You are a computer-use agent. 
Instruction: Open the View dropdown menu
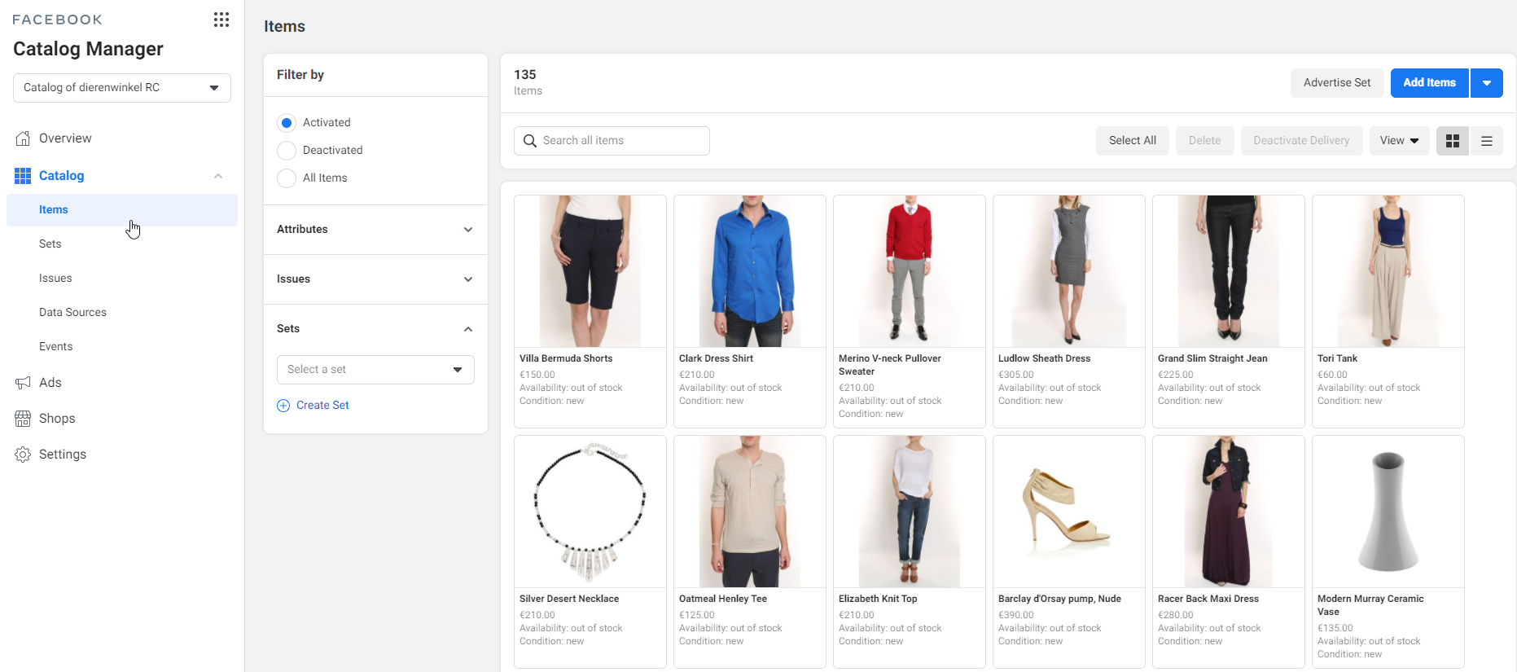click(x=1399, y=141)
